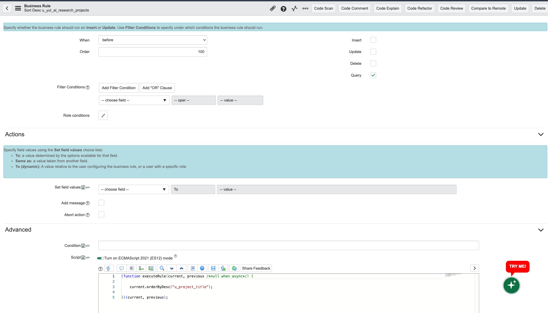Click the magnifier search icon in script toolbar
Image resolution: width=548 pixels, height=313 pixels.
(162, 268)
